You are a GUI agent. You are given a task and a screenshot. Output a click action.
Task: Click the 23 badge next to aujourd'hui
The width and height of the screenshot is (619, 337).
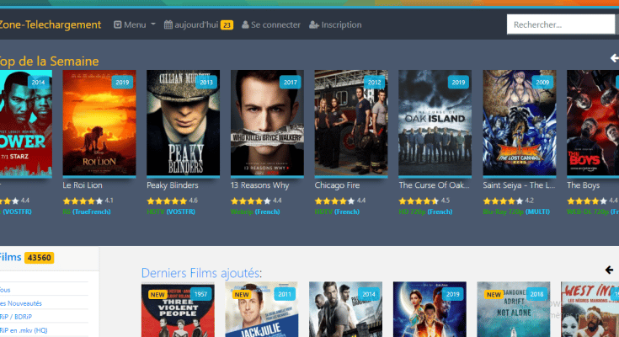(x=227, y=25)
